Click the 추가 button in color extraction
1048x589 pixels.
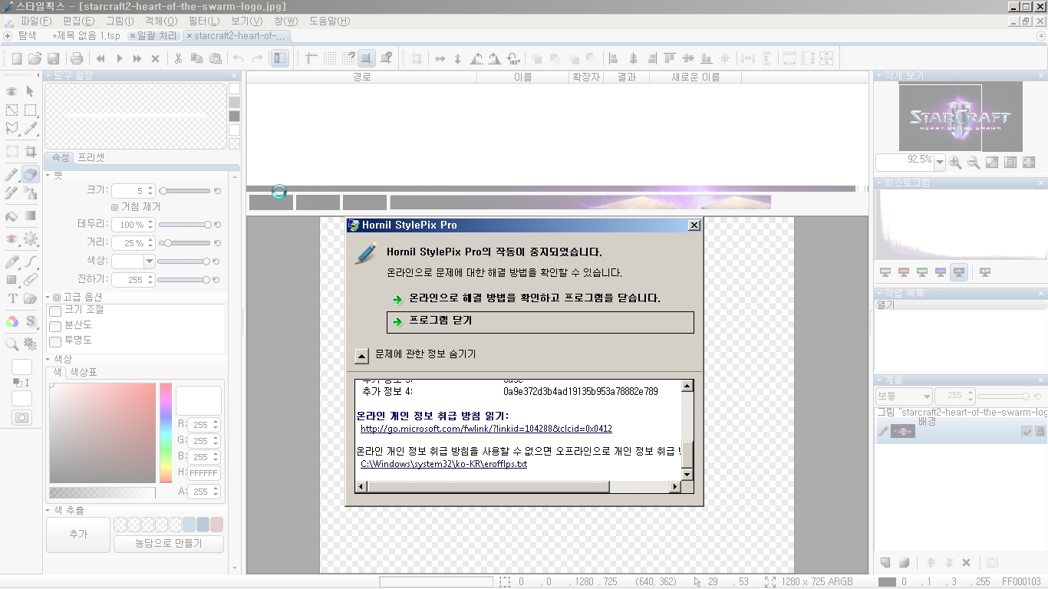click(78, 535)
